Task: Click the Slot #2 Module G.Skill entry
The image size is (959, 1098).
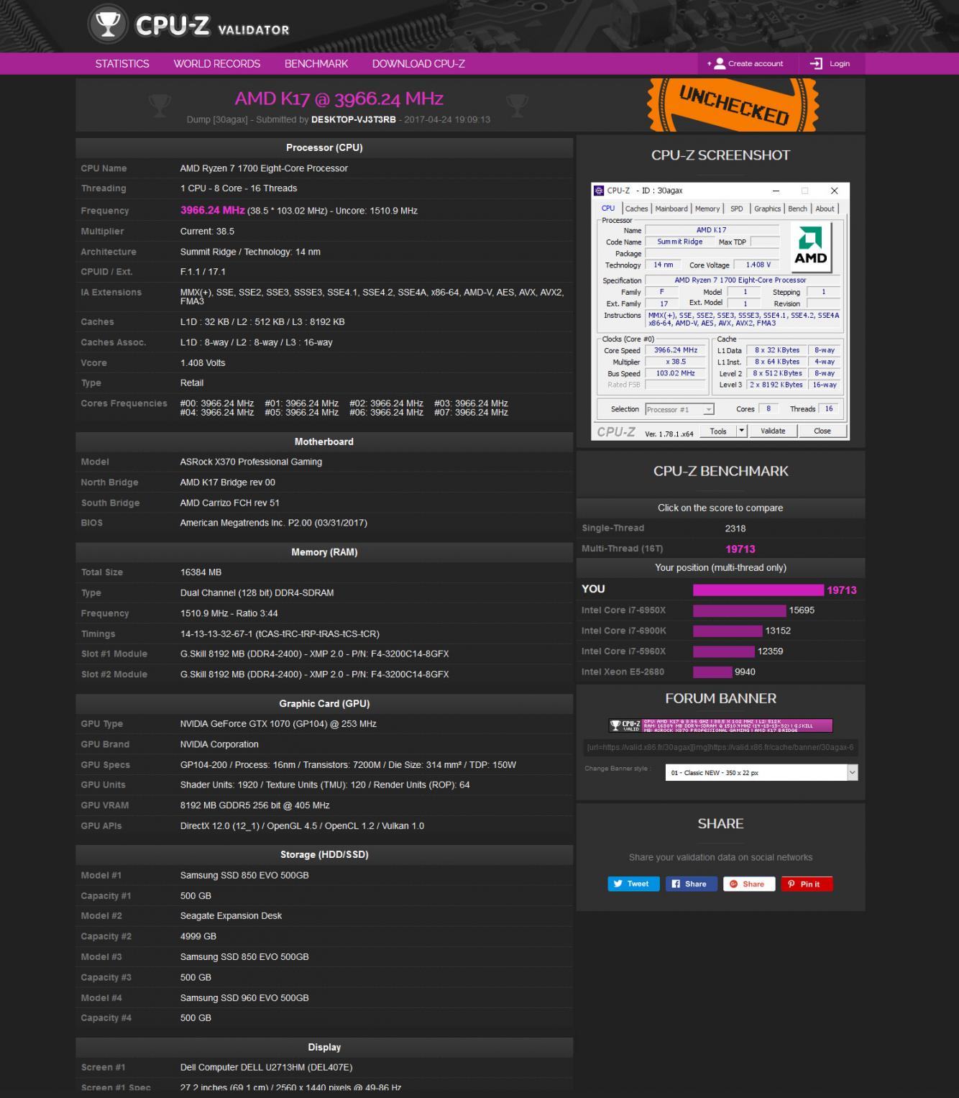Action: click(314, 674)
